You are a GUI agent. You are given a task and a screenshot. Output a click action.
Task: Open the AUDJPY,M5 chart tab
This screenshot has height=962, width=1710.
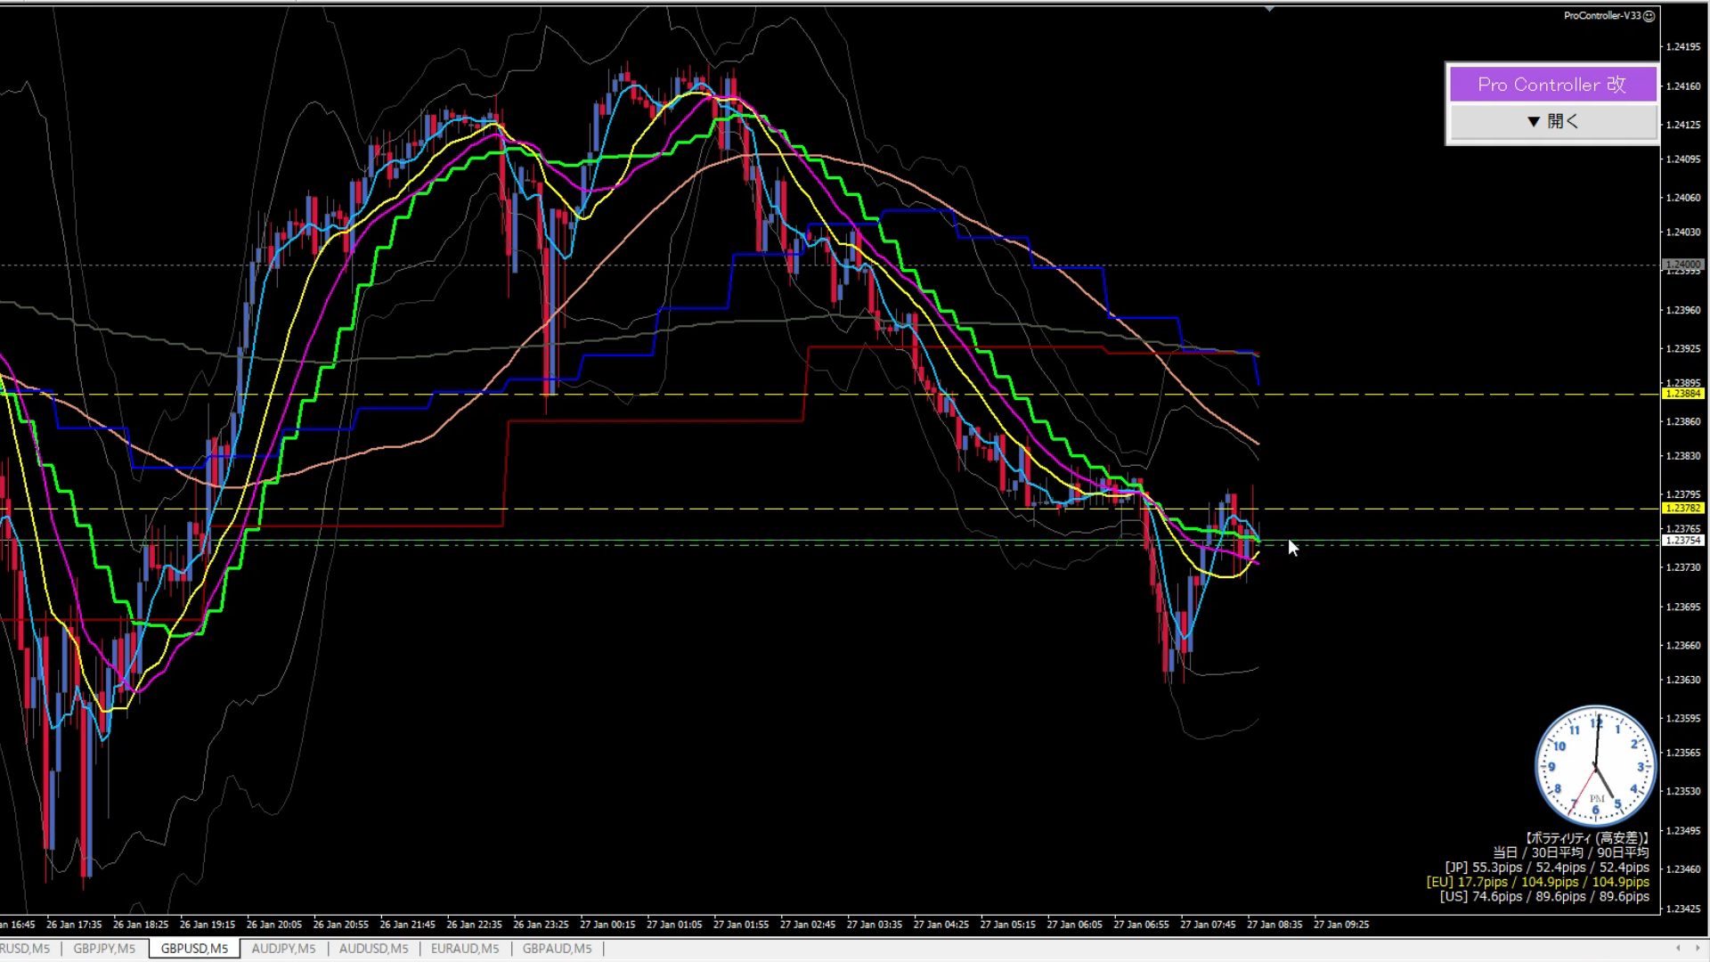pyautogui.click(x=283, y=949)
